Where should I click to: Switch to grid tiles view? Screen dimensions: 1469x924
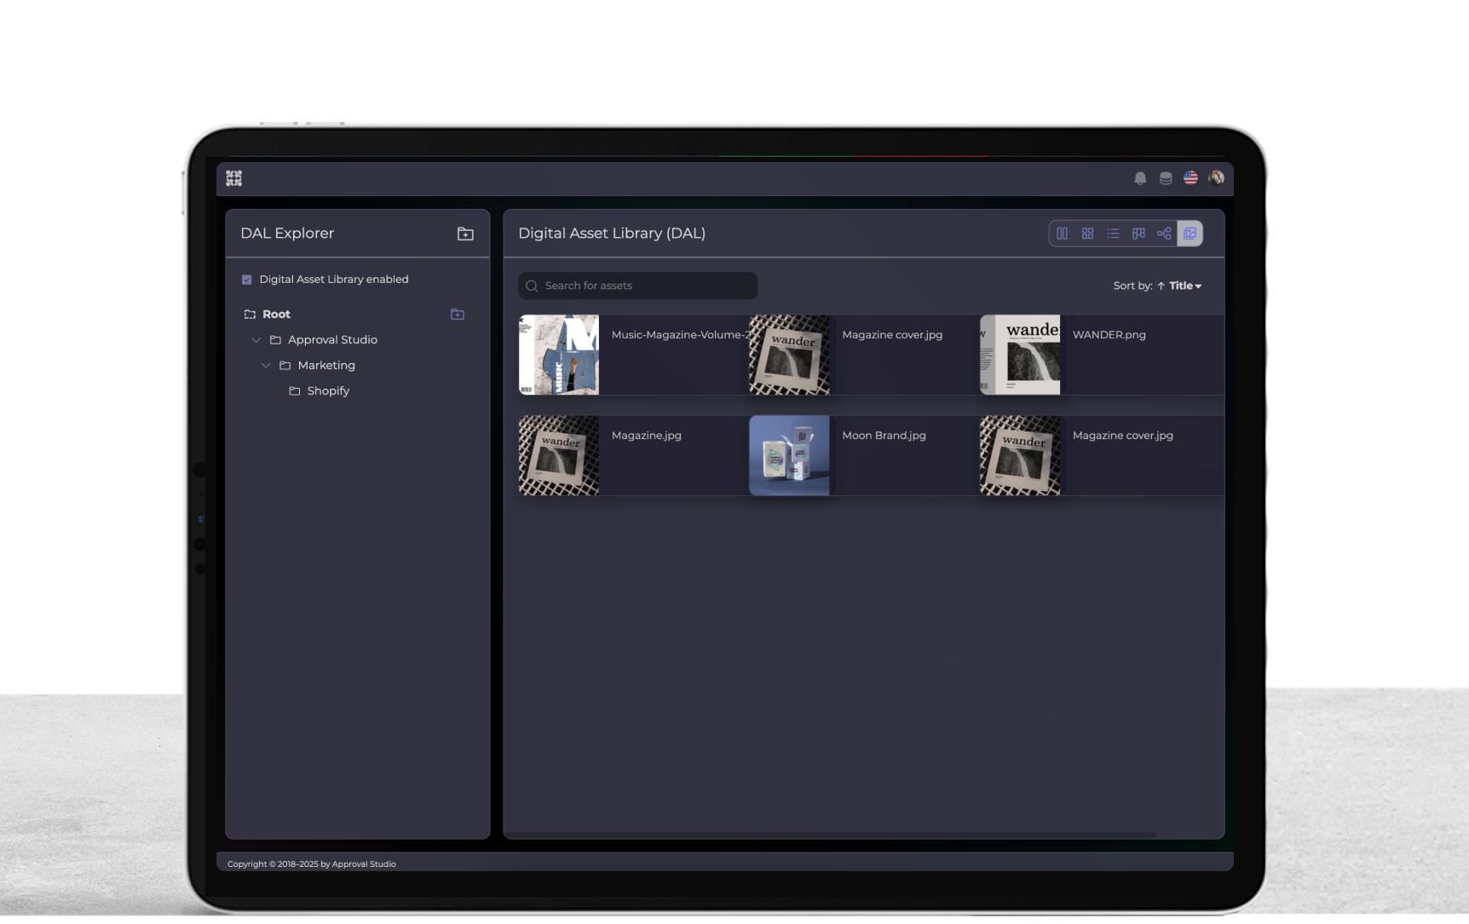[1088, 234]
